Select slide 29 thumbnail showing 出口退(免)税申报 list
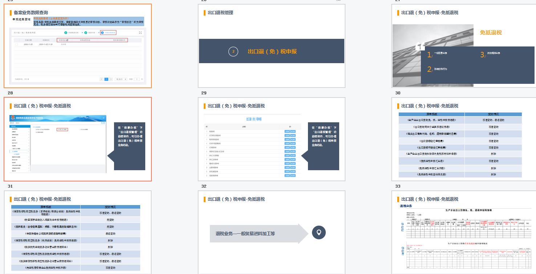This screenshot has width=536, height=274. click(x=272, y=139)
